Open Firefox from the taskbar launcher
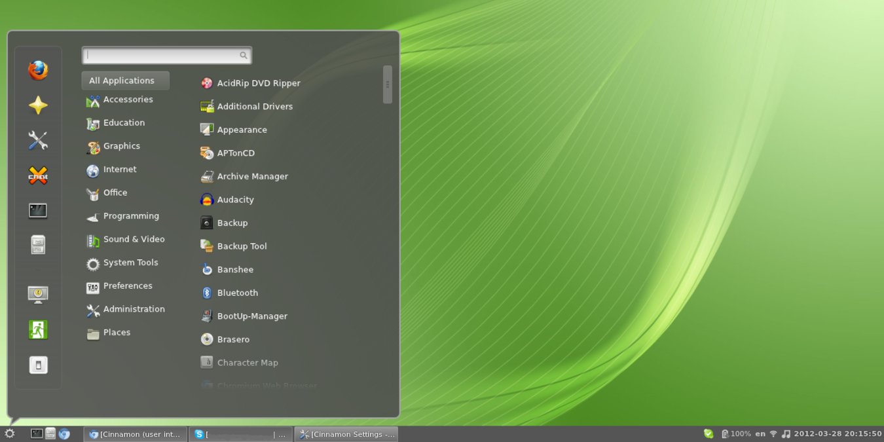This screenshot has width=884, height=442. 64,433
